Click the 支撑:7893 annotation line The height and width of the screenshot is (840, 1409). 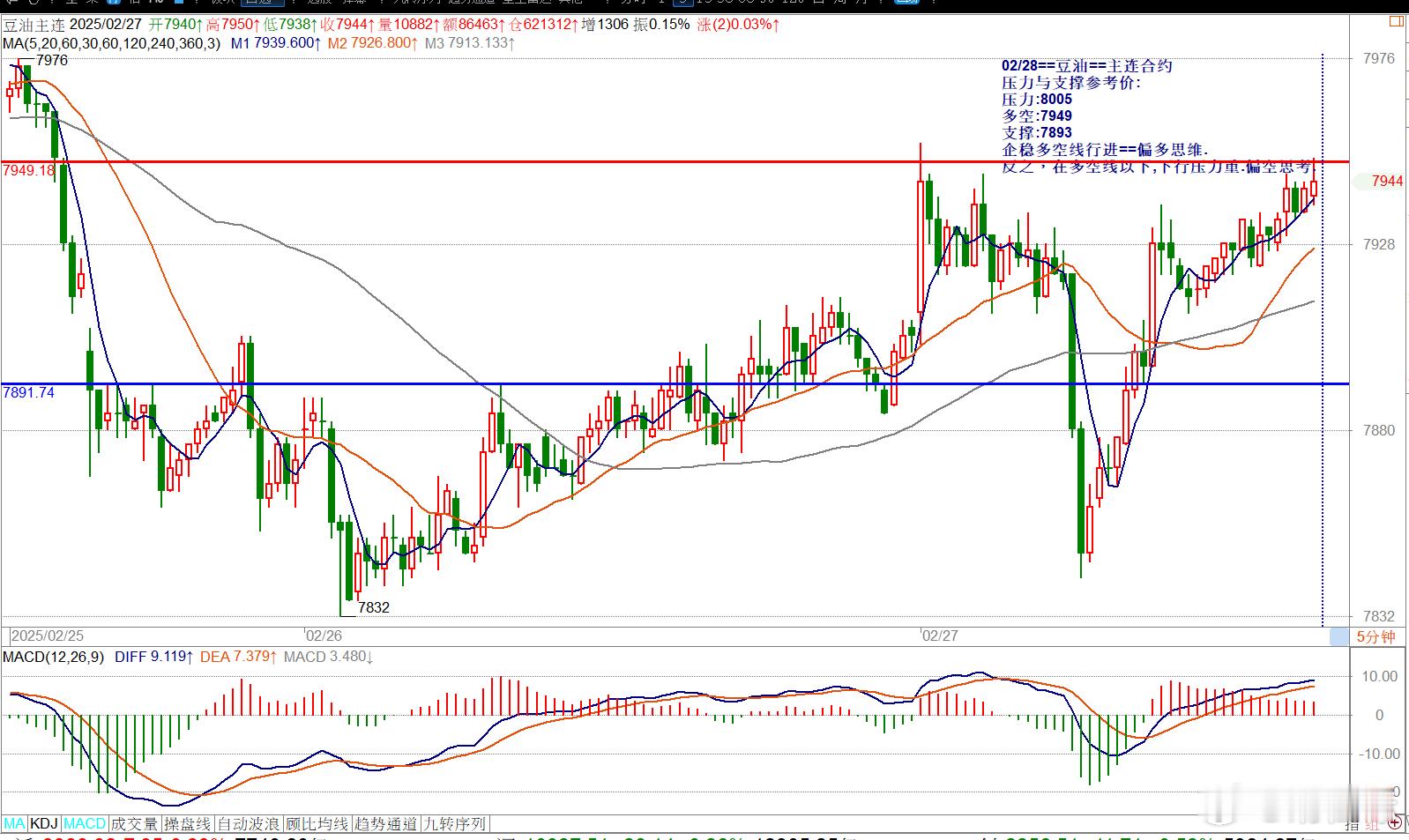pos(1037,133)
